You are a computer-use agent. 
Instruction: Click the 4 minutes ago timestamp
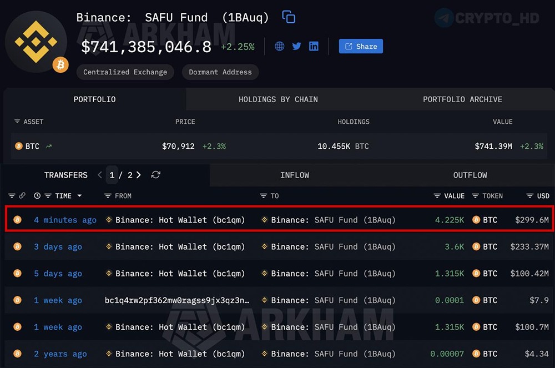pyautogui.click(x=64, y=220)
